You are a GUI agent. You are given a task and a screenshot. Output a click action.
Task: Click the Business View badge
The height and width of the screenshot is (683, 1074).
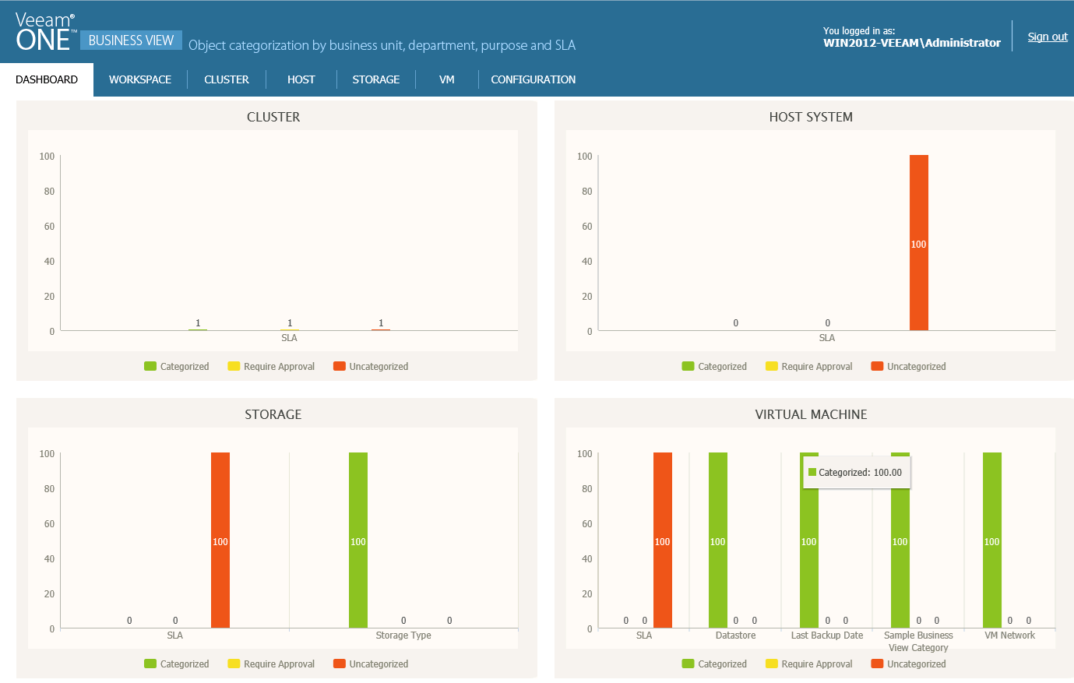click(131, 40)
